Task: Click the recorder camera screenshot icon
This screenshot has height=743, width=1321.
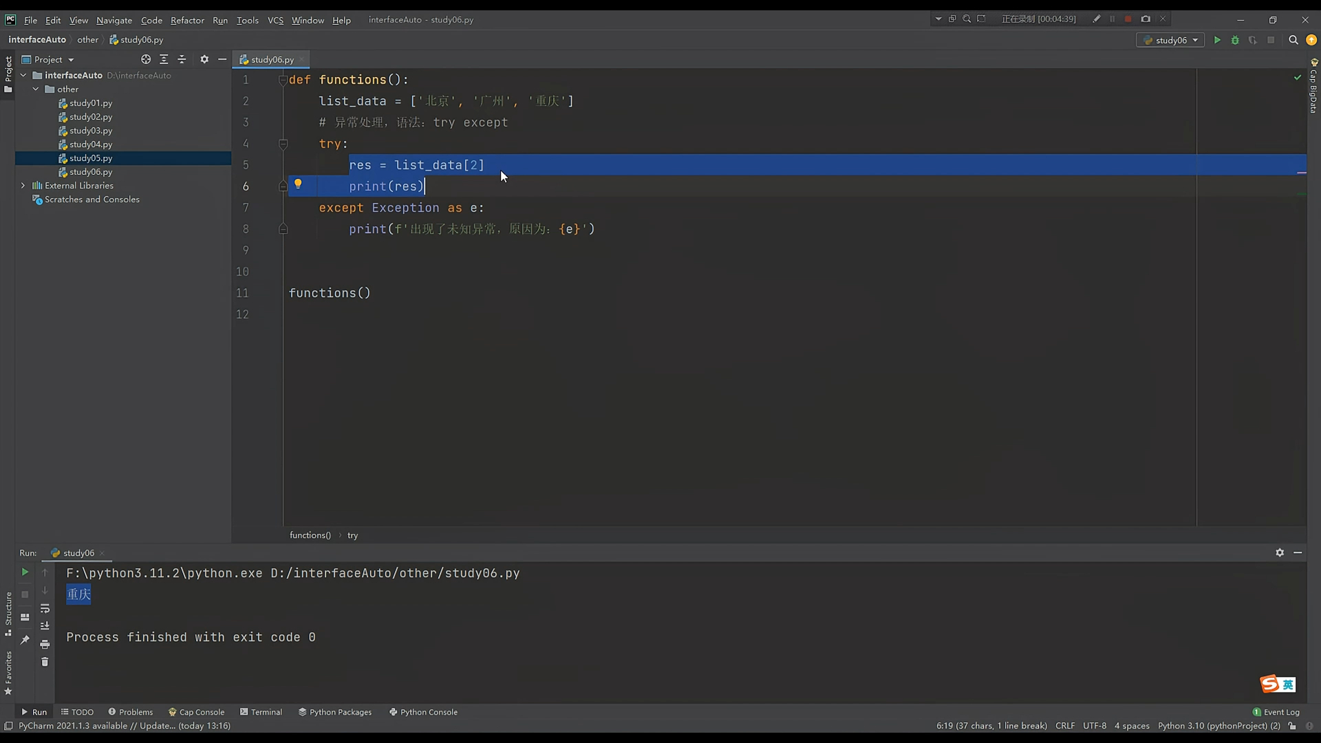Action: (x=1146, y=19)
